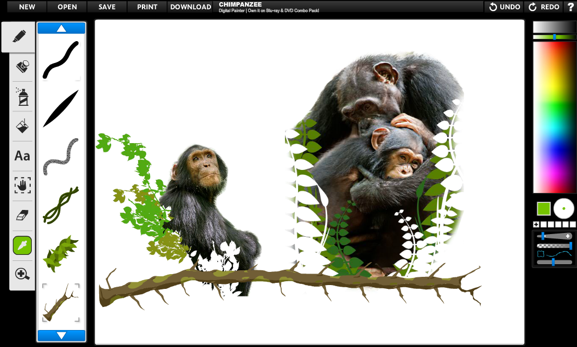Select the last empty white saved swatch
The image size is (577, 347).
point(573,224)
